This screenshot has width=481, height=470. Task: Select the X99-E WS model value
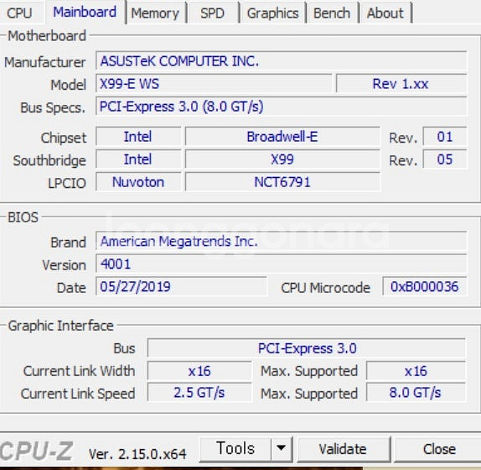pos(214,84)
